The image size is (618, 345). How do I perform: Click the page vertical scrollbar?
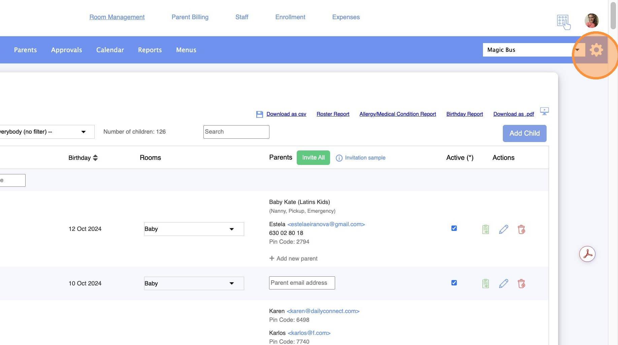(x=613, y=16)
